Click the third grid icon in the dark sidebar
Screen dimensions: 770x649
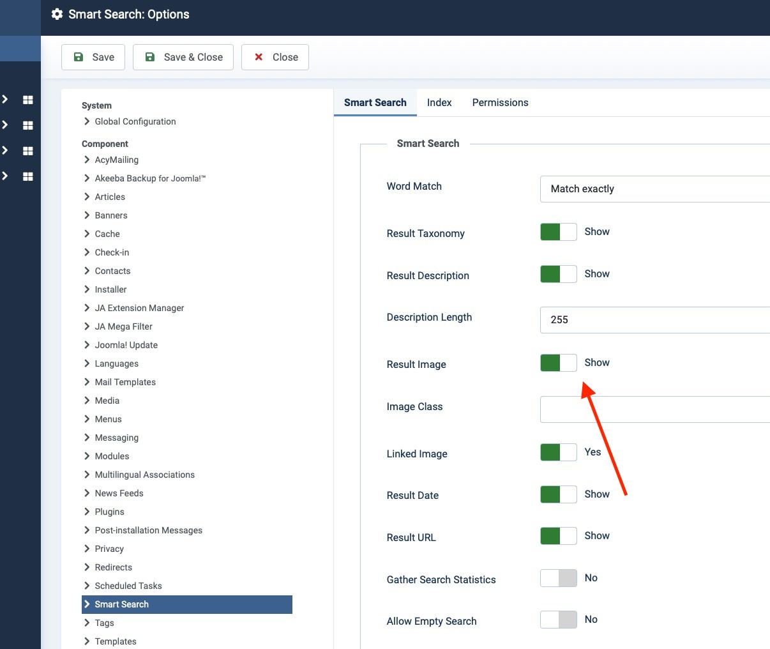(27, 151)
